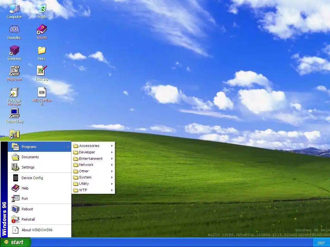
Task: Open the Wiki96 book icon
Action: click(42, 29)
